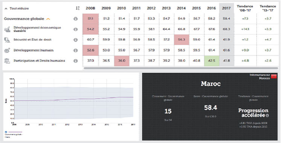The width and height of the screenshot is (281, 143).
Task: Click the 64.4 cell for 2013
Action: click(166, 29)
